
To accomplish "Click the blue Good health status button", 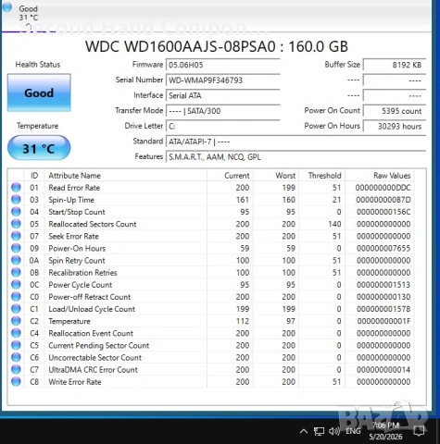I will (x=39, y=92).
